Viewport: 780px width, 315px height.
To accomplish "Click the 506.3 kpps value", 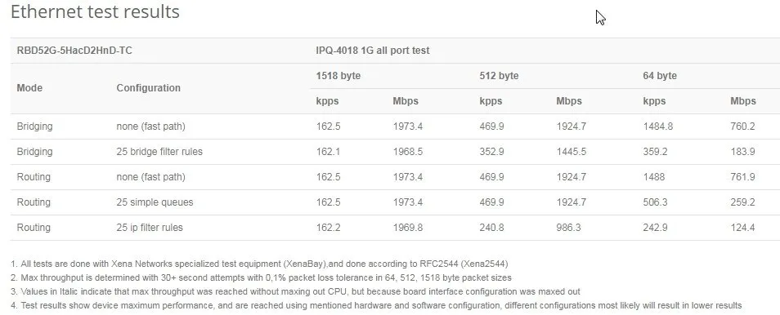I will tap(655, 202).
